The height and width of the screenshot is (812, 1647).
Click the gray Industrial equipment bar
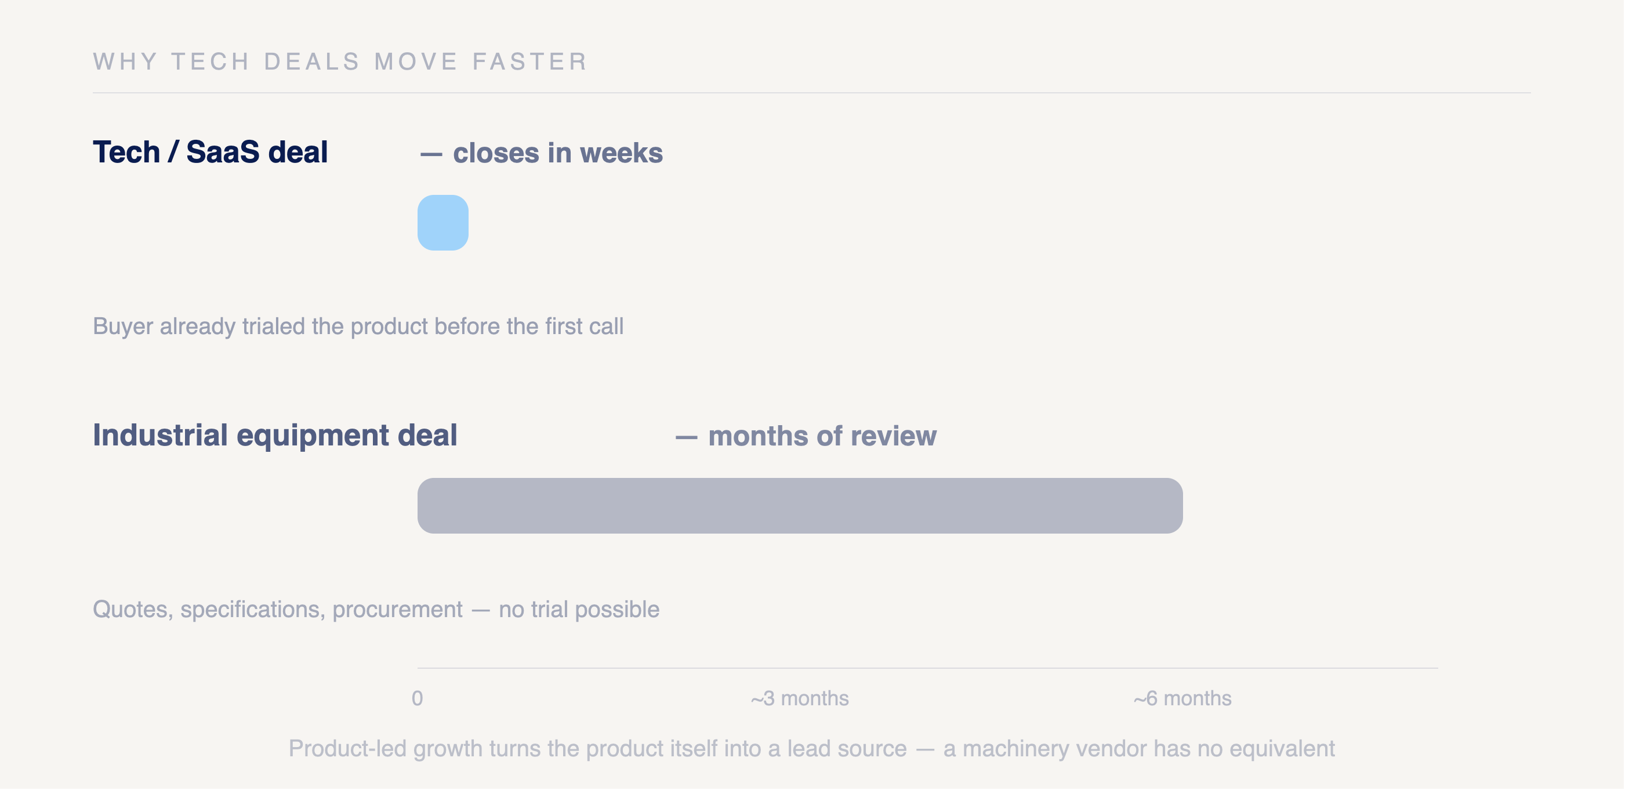coord(800,506)
